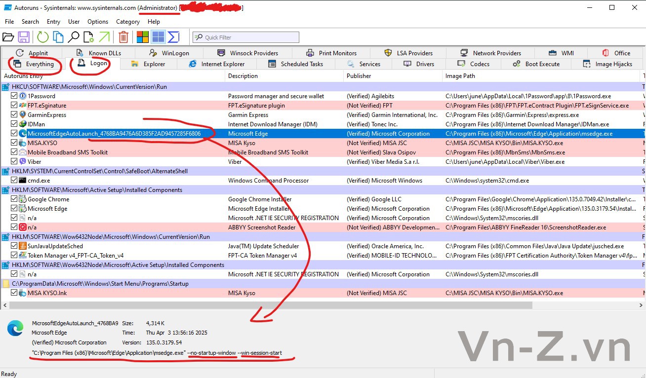This screenshot has height=378, width=646.
Task: Open the WMI tab
Action: point(561,53)
